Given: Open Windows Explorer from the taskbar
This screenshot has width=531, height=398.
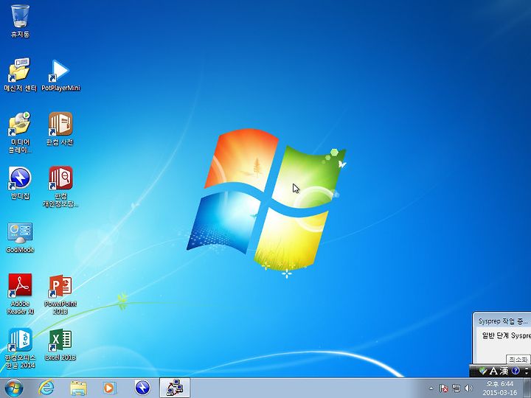Looking at the screenshot, I should (x=78, y=388).
